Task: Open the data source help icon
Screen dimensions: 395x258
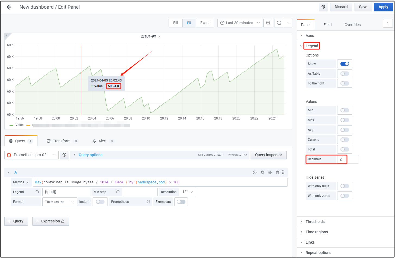Action: coord(64,155)
